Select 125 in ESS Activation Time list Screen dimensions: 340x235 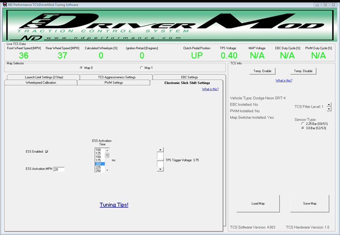(100, 153)
